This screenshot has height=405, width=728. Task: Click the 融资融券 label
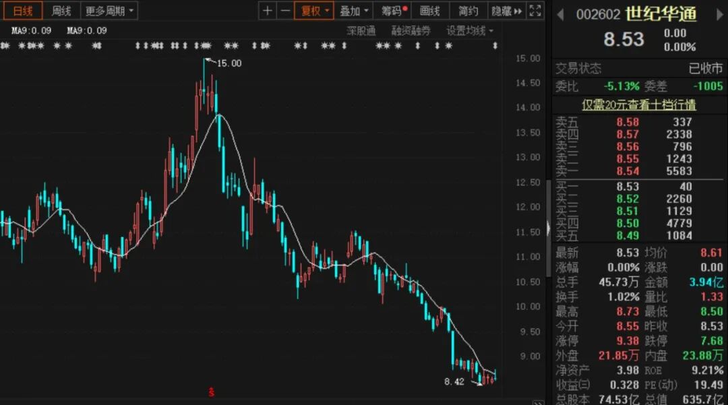411,31
